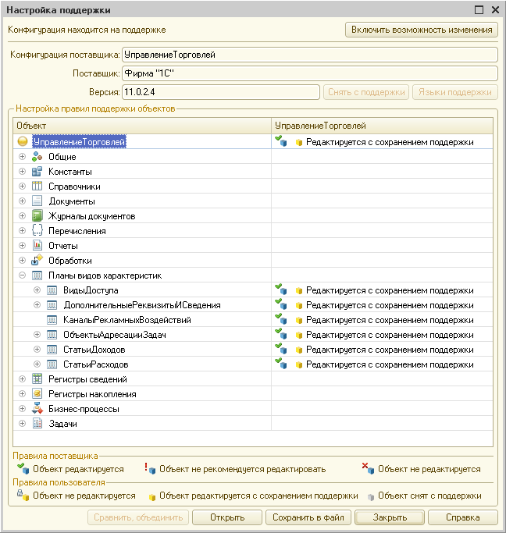Viewport: 506px width, 533px height.
Task: Click the Объект column header
Action: tap(142, 126)
